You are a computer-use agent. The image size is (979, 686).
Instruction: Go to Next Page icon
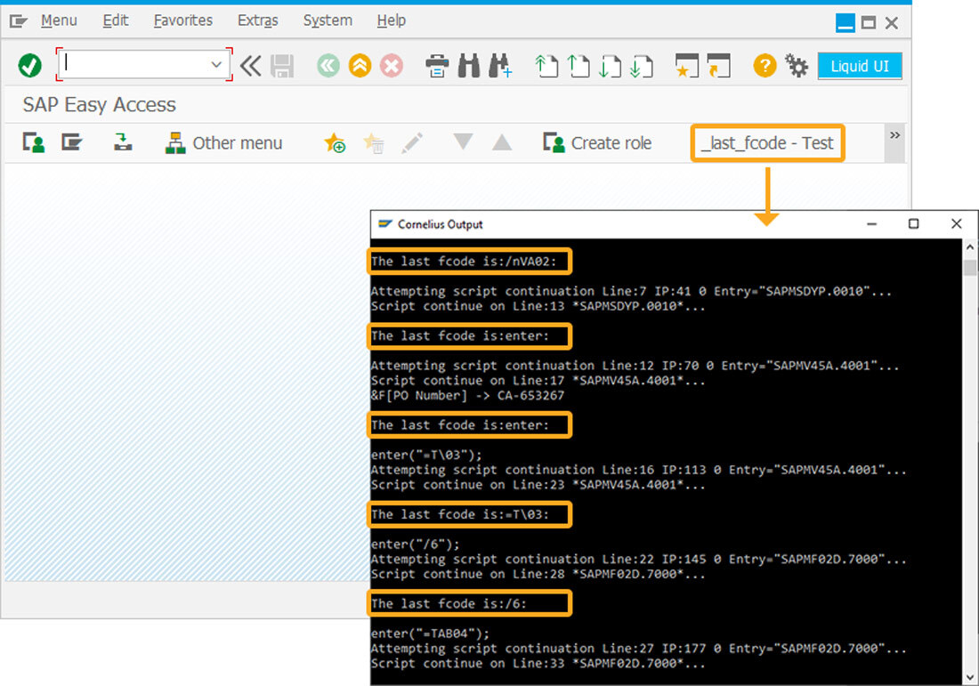click(x=610, y=66)
